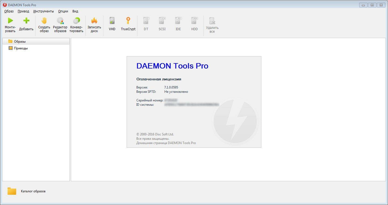Open Конвертировать green discs icon

click(77, 20)
